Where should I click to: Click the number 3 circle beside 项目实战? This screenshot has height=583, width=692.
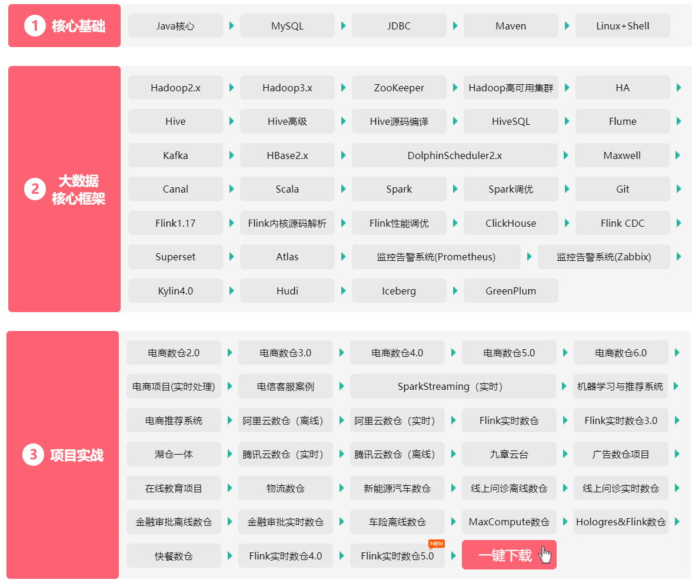pos(33,455)
